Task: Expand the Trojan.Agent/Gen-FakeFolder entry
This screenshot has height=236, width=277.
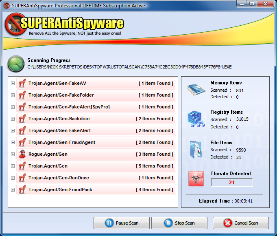Action: point(13,95)
